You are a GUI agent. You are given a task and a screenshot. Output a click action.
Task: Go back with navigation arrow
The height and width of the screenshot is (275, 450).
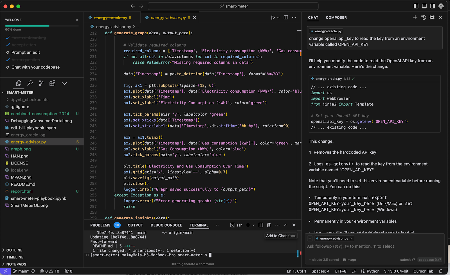[133, 6]
